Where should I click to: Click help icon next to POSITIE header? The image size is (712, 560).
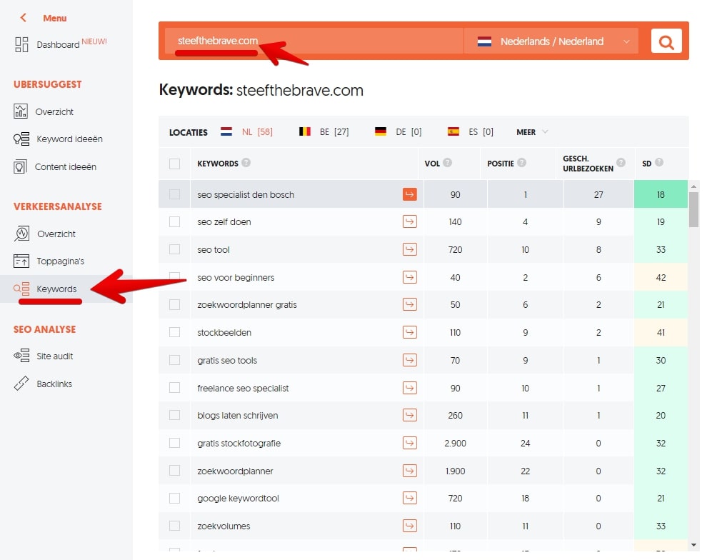522,163
